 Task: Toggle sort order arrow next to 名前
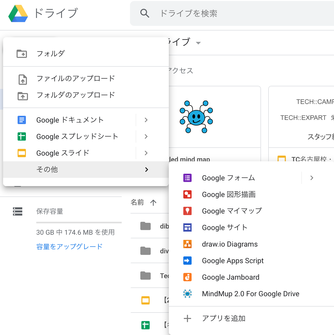pyautogui.click(x=153, y=203)
